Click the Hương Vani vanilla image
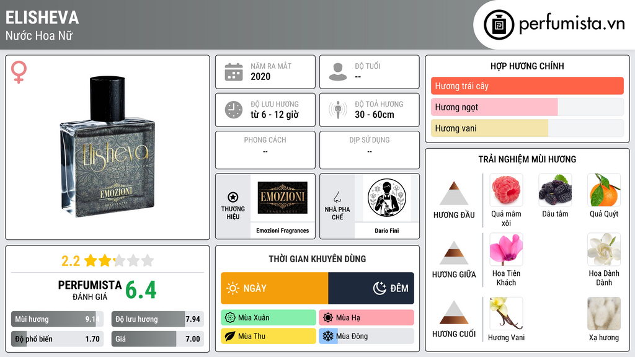This screenshot has height=357, width=635. tap(506, 314)
